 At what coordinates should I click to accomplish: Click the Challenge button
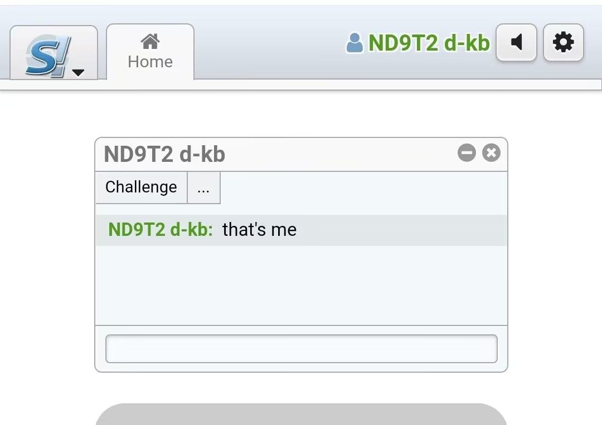[141, 187]
